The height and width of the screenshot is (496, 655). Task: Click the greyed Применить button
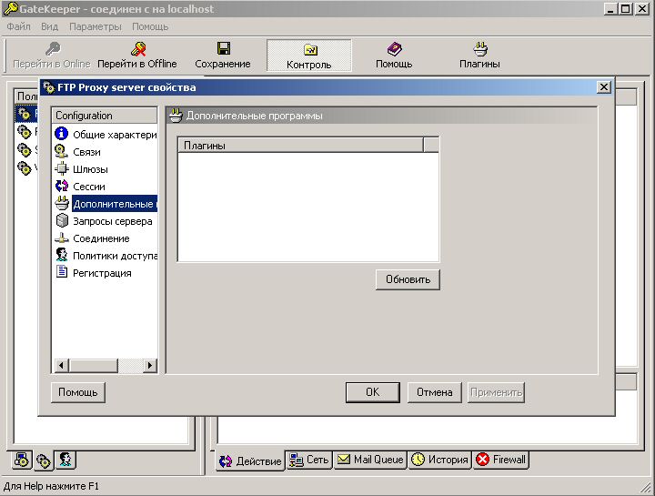(496, 392)
